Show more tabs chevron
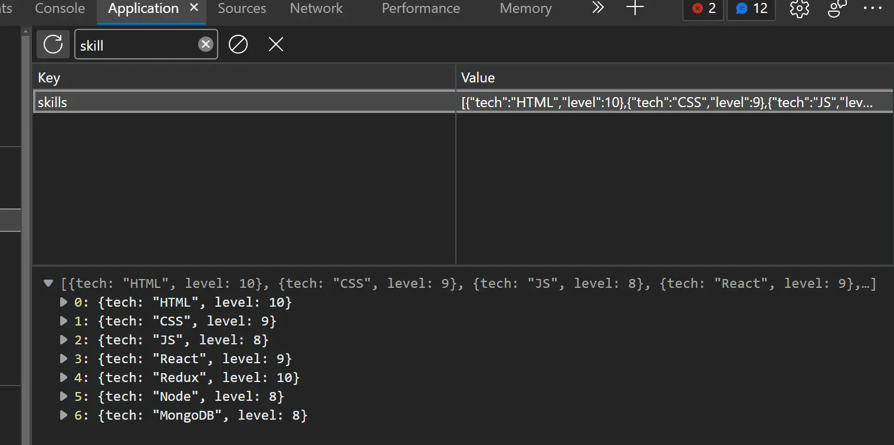Screen dimensions: 894x445 598,8
